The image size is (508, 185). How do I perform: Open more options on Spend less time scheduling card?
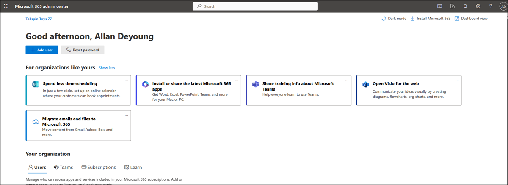(127, 80)
